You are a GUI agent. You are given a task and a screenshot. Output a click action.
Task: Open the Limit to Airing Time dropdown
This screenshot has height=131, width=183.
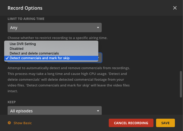tap(55, 28)
